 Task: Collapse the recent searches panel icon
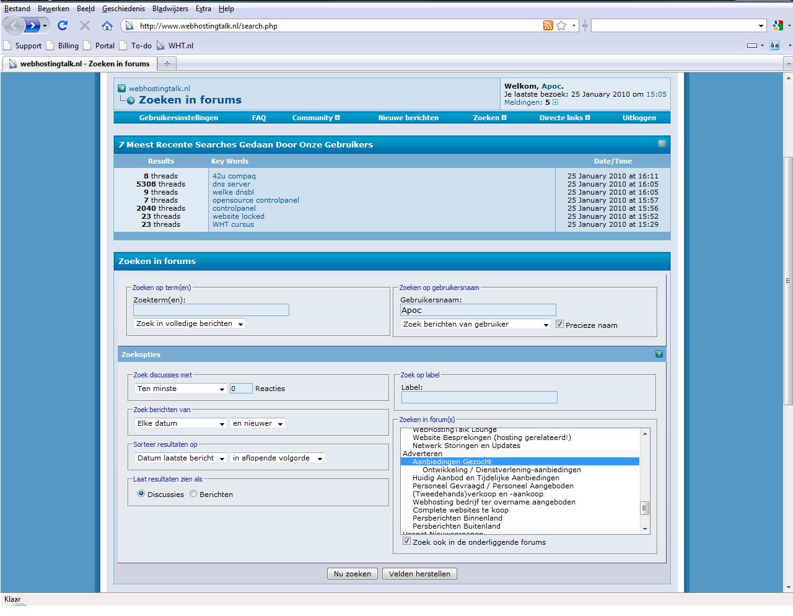pos(662,144)
